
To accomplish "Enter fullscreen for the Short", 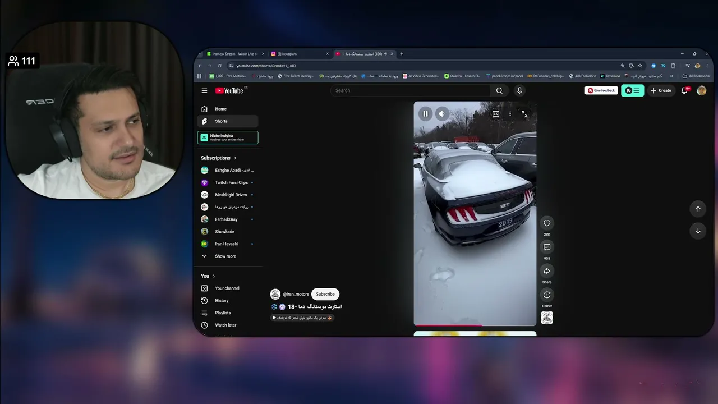I will [524, 114].
